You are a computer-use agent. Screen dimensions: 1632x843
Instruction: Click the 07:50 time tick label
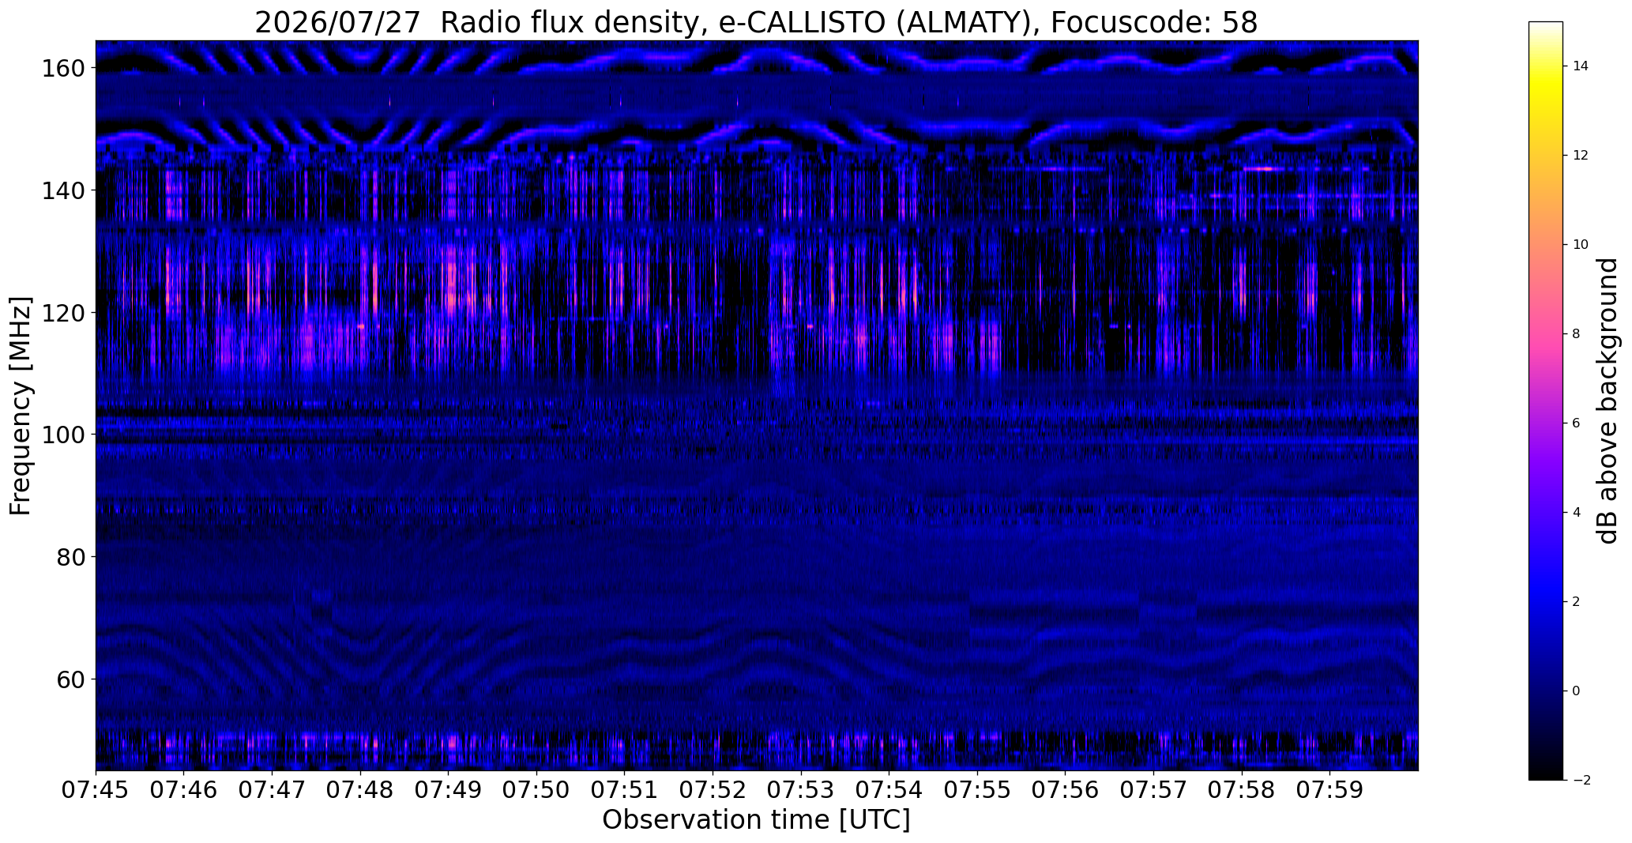[536, 790]
